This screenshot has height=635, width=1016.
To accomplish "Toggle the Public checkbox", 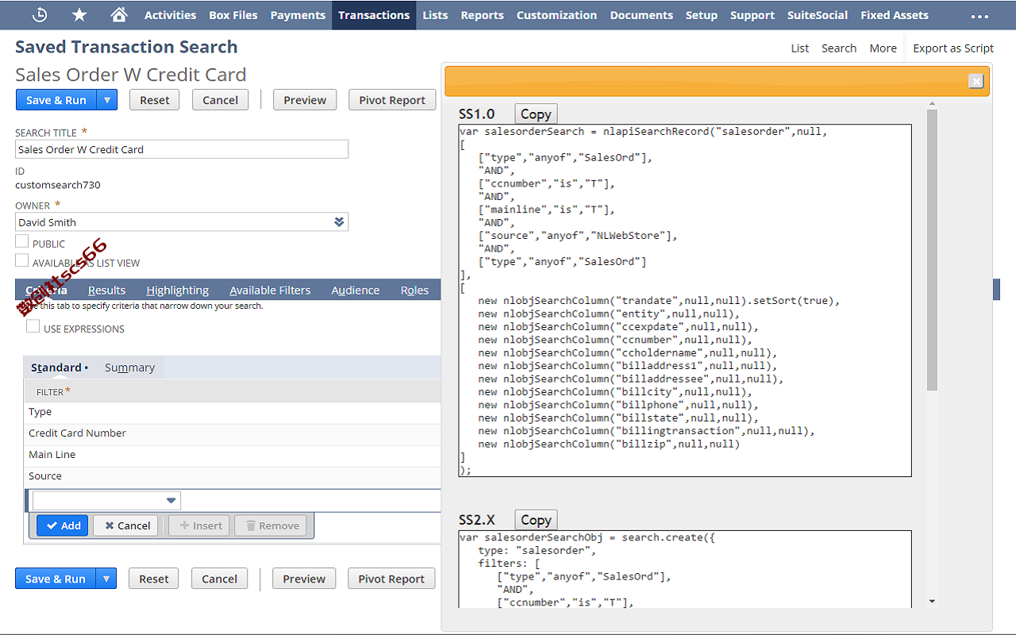I will [22, 241].
